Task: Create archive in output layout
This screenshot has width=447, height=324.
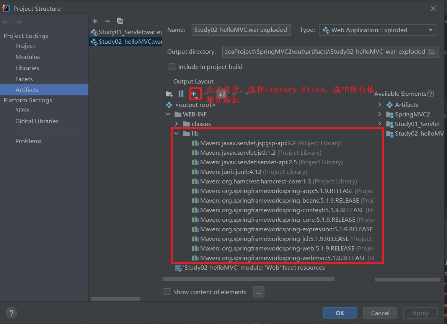Action: click(x=181, y=94)
